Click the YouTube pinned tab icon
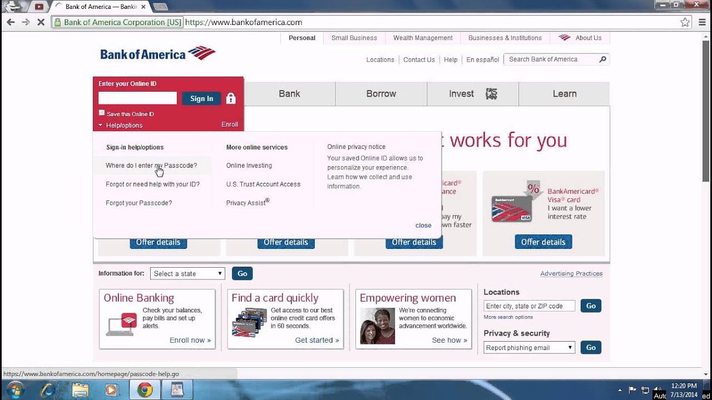 39,7
